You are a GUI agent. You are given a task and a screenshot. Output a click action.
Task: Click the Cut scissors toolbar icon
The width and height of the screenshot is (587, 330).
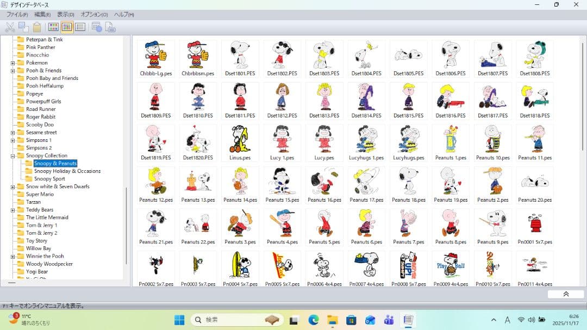10,27
